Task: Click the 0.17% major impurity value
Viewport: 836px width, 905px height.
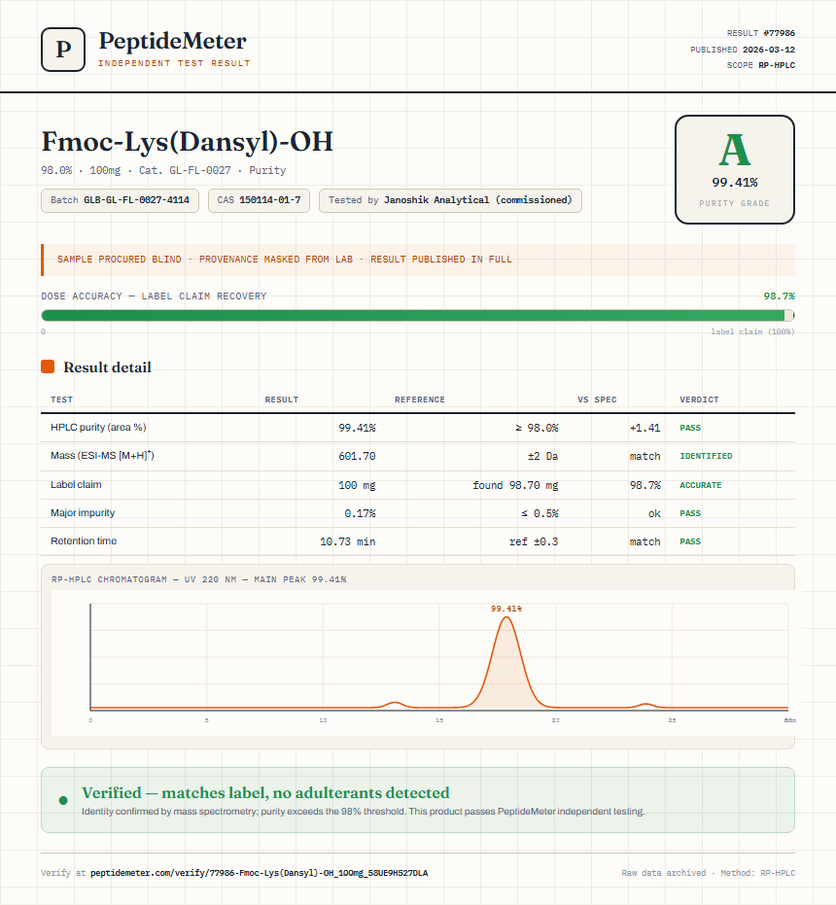Action: tap(360, 513)
